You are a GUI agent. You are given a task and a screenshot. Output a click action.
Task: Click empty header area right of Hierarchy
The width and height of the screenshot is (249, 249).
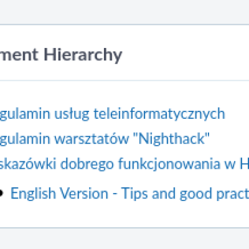pyautogui.click(x=185, y=54)
